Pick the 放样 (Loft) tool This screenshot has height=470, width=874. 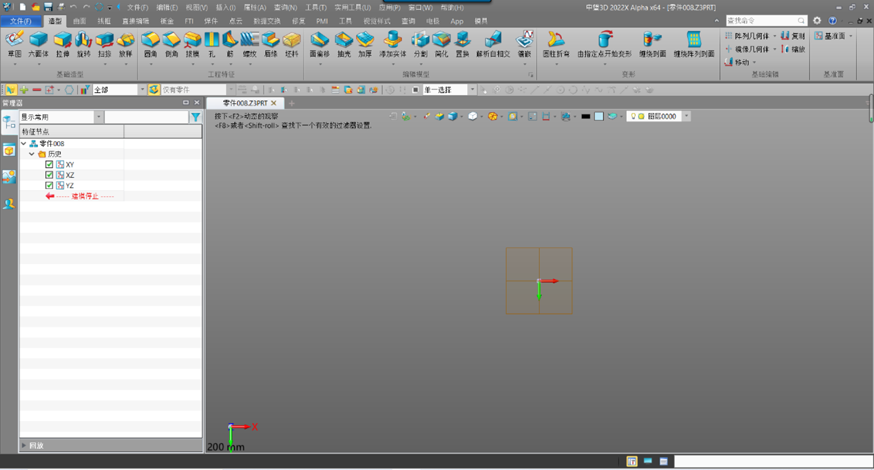pos(125,44)
